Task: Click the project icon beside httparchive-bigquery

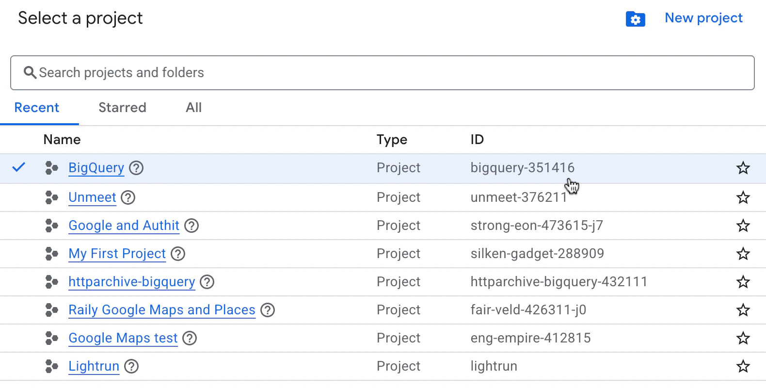Action: [x=51, y=282]
